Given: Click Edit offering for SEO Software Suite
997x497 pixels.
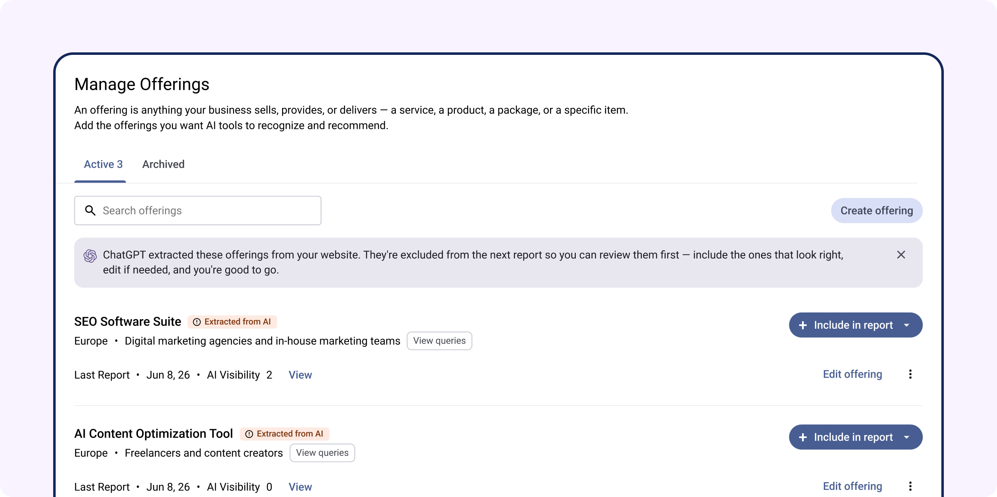Looking at the screenshot, I should [x=852, y=374].
